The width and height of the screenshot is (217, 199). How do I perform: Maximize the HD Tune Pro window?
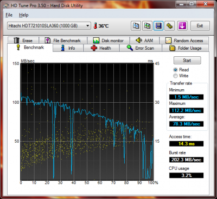[x=192, y=4]
